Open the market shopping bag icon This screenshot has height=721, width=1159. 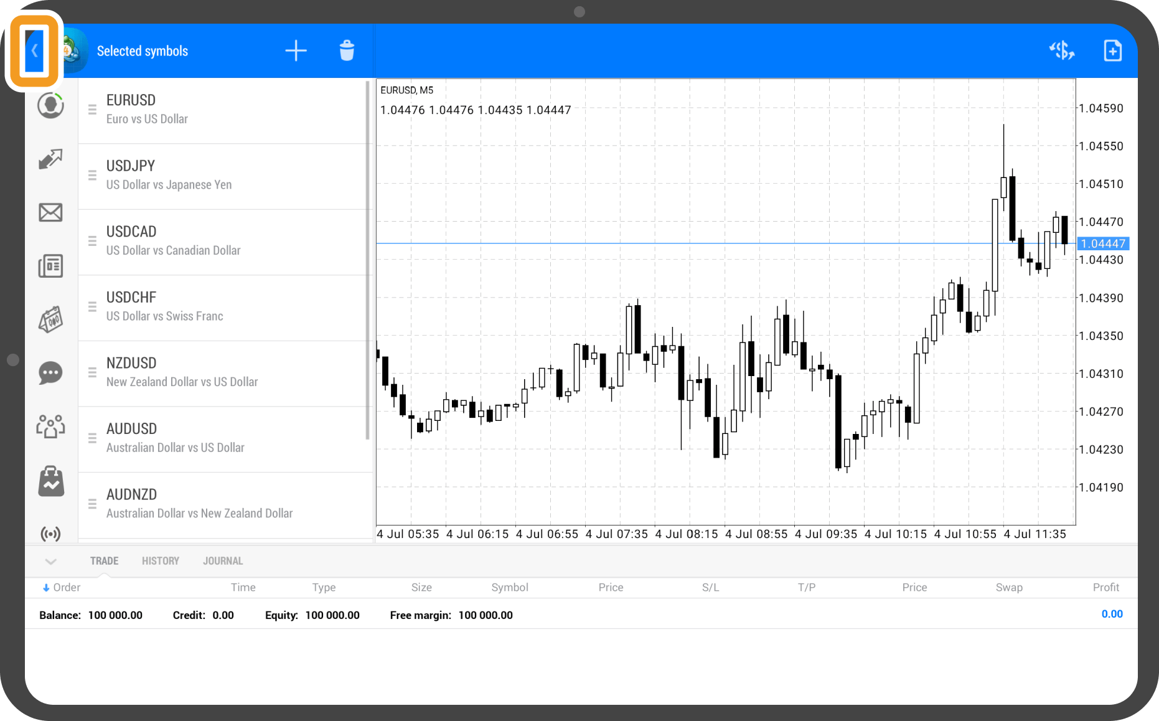click(x=50, y=481)
